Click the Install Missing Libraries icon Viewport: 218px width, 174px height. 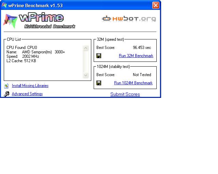[6, 86]
